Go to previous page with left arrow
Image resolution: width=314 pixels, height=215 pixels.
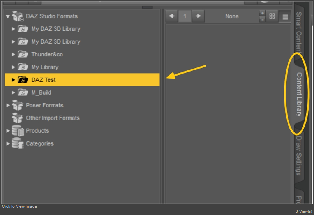pyautogui.click(x=172, y=16)
